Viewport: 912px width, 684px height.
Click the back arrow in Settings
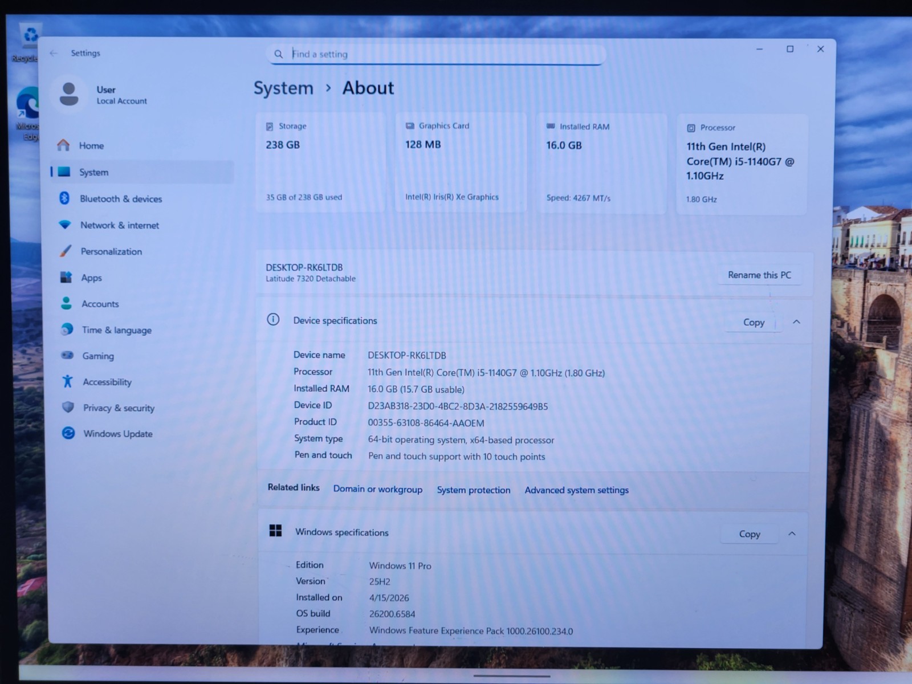pos(54,53)
